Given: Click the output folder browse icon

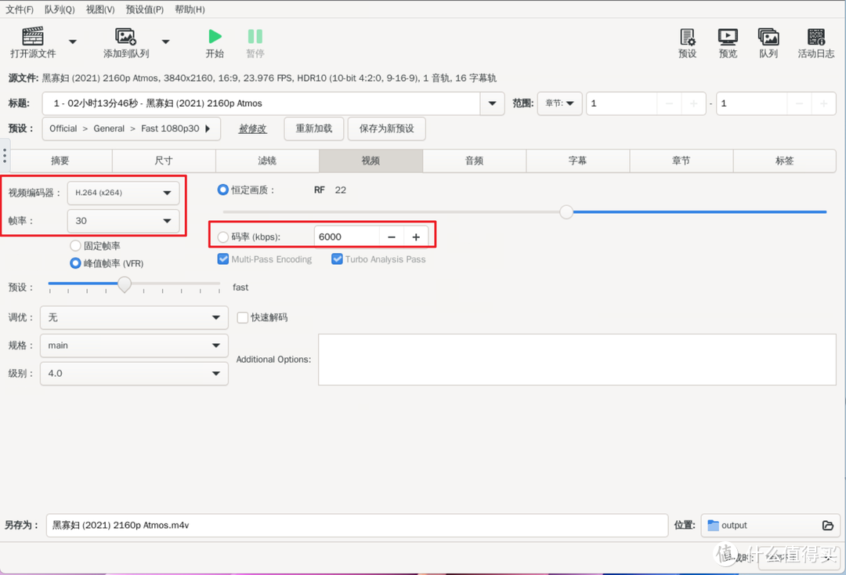Looking at the screenshot, I should [x=826, y=526].
